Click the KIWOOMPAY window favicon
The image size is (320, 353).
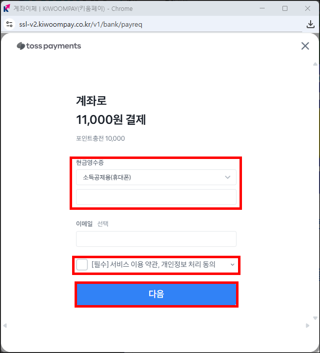(x=7, y=8)
